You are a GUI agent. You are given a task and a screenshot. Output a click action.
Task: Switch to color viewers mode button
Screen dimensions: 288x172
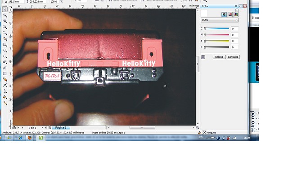230,15
